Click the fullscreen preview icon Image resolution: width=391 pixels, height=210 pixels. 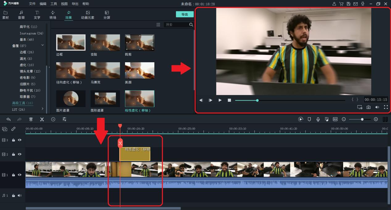coord(386,107)
